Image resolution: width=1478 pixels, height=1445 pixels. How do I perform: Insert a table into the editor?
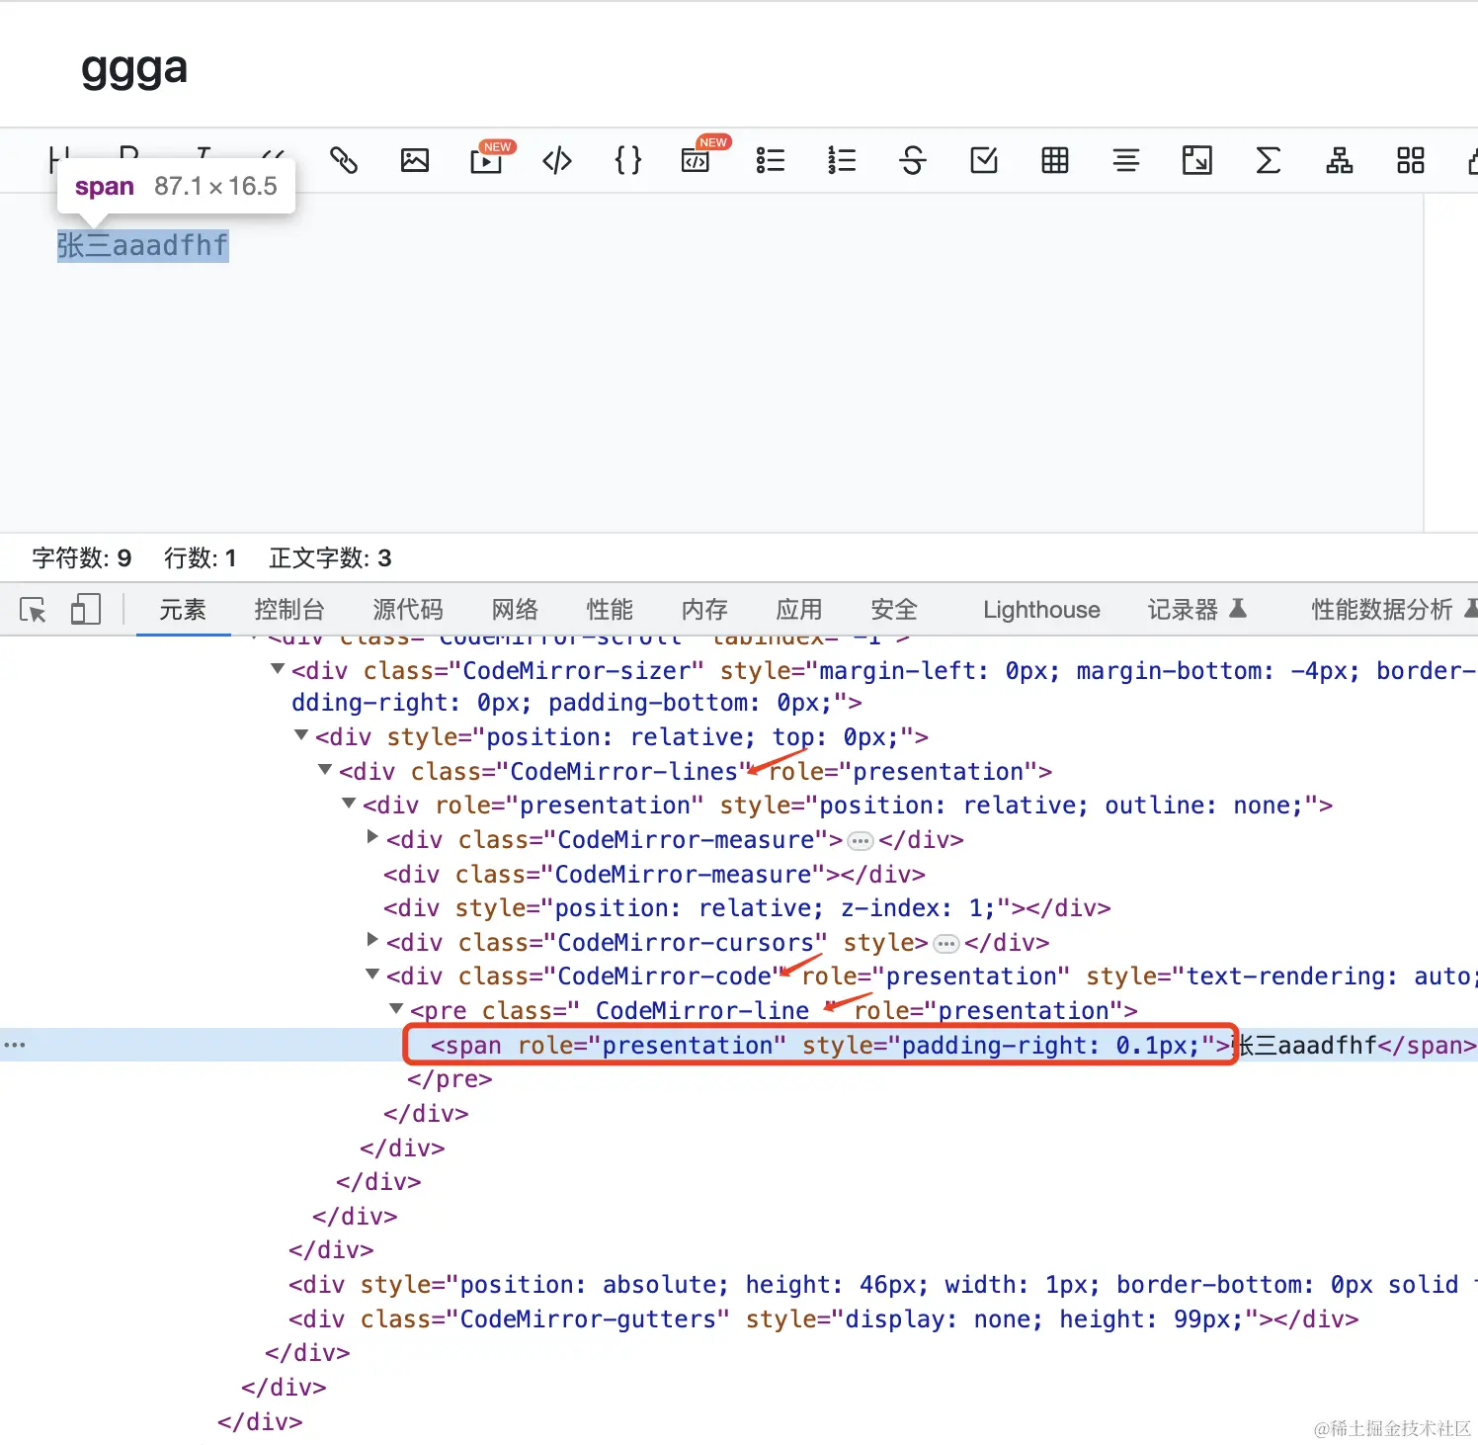[x=1055, y=160]
